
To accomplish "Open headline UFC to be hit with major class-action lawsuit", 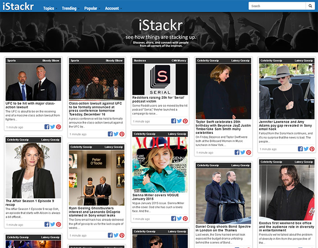I will coord(30,105).
